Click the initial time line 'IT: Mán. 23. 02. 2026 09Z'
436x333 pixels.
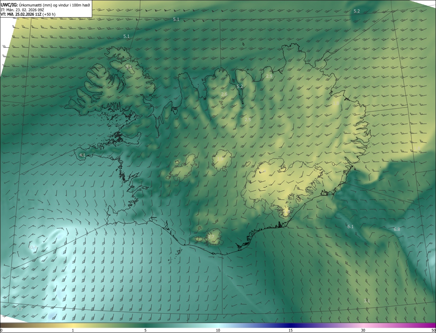click(x=22, y=10)
